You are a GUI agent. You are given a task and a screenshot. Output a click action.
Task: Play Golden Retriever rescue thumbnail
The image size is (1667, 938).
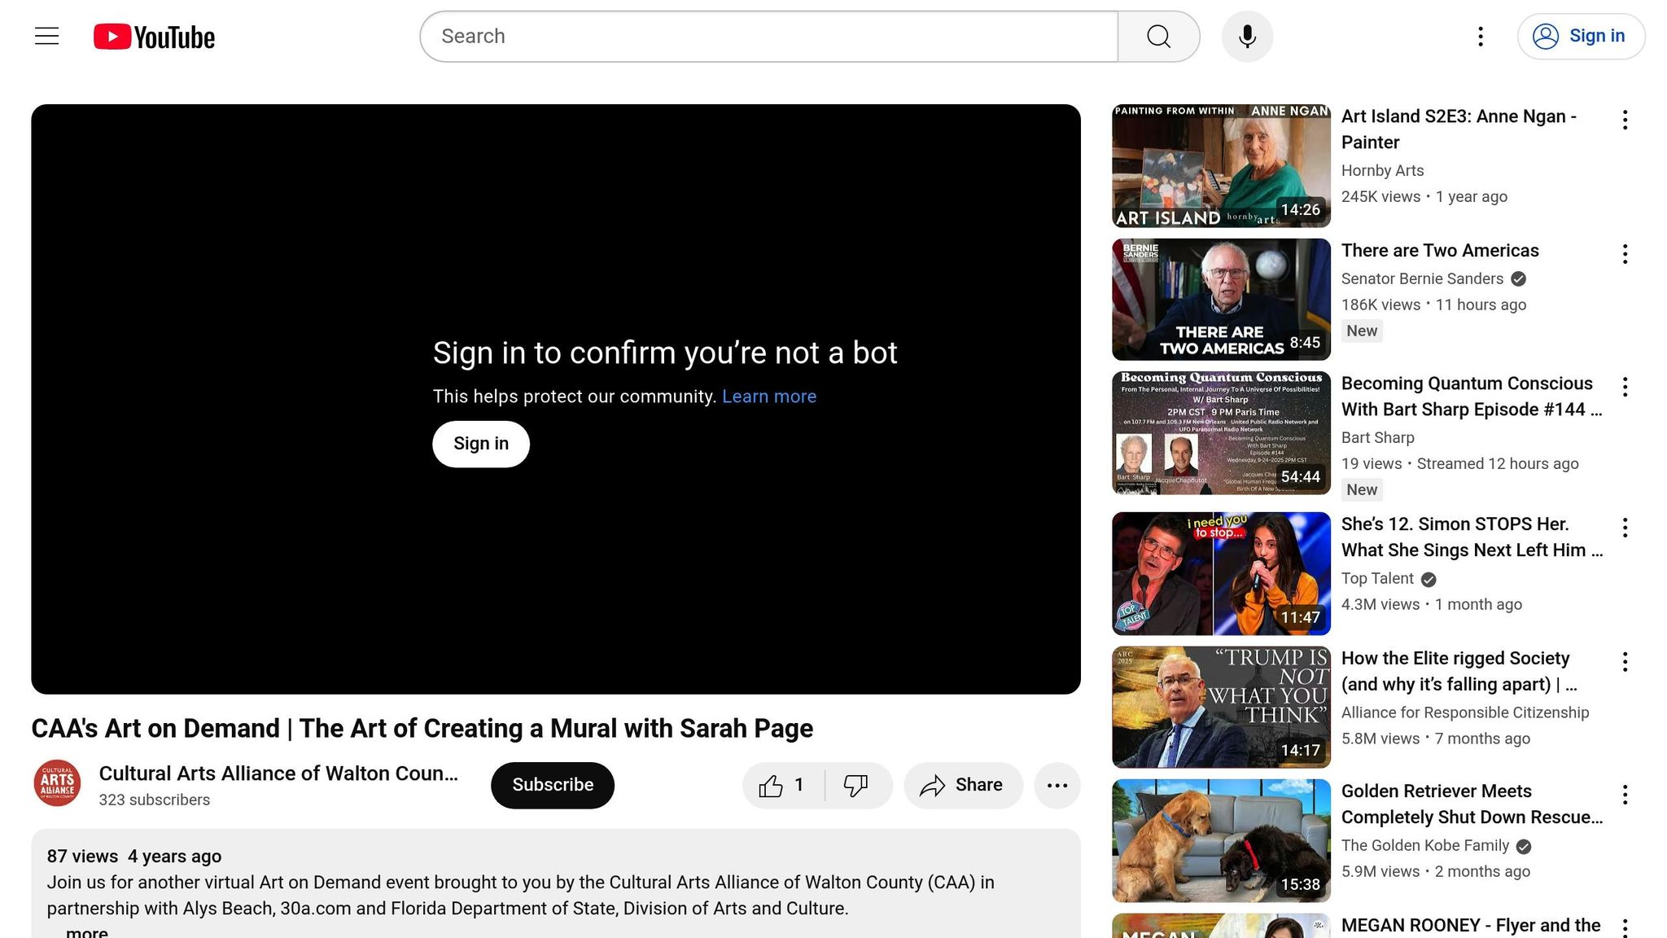pyautogui.click(x=1221, y=841)
